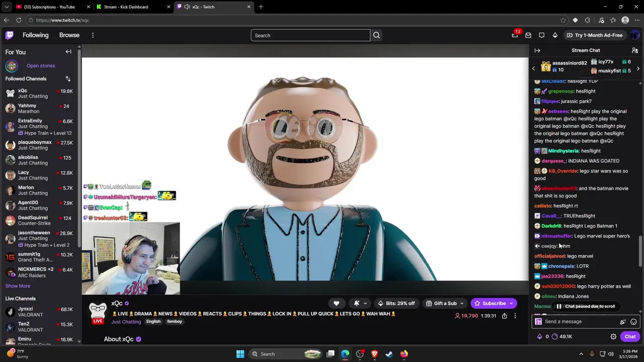The image size is (644, 362).
Task: Click the chat scrollbar
Action: pyautogui.click(x=640, y=251)
